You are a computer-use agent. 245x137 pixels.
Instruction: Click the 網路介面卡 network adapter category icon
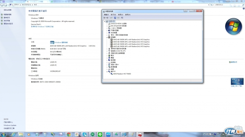point(109,65)
